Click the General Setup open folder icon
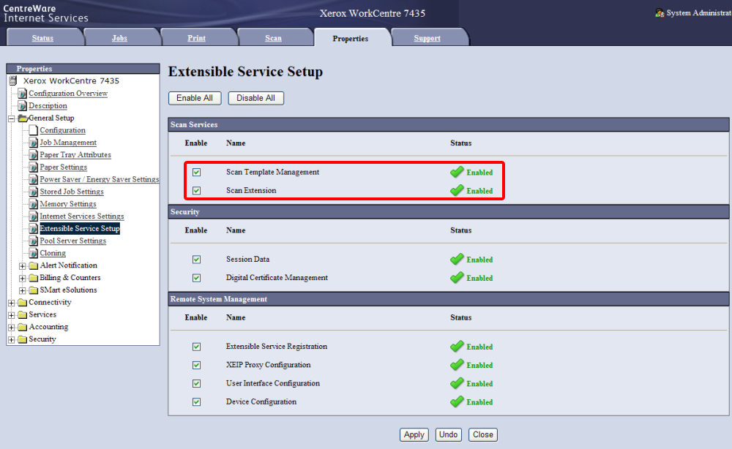The width and height of the screenshot is (732, 449). click(x=23, y=118)
